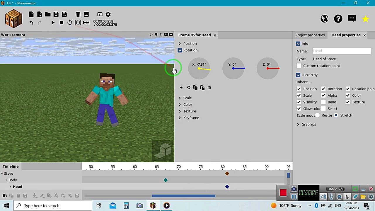
Task: Expand the Texture section
Action: (180, 111)
